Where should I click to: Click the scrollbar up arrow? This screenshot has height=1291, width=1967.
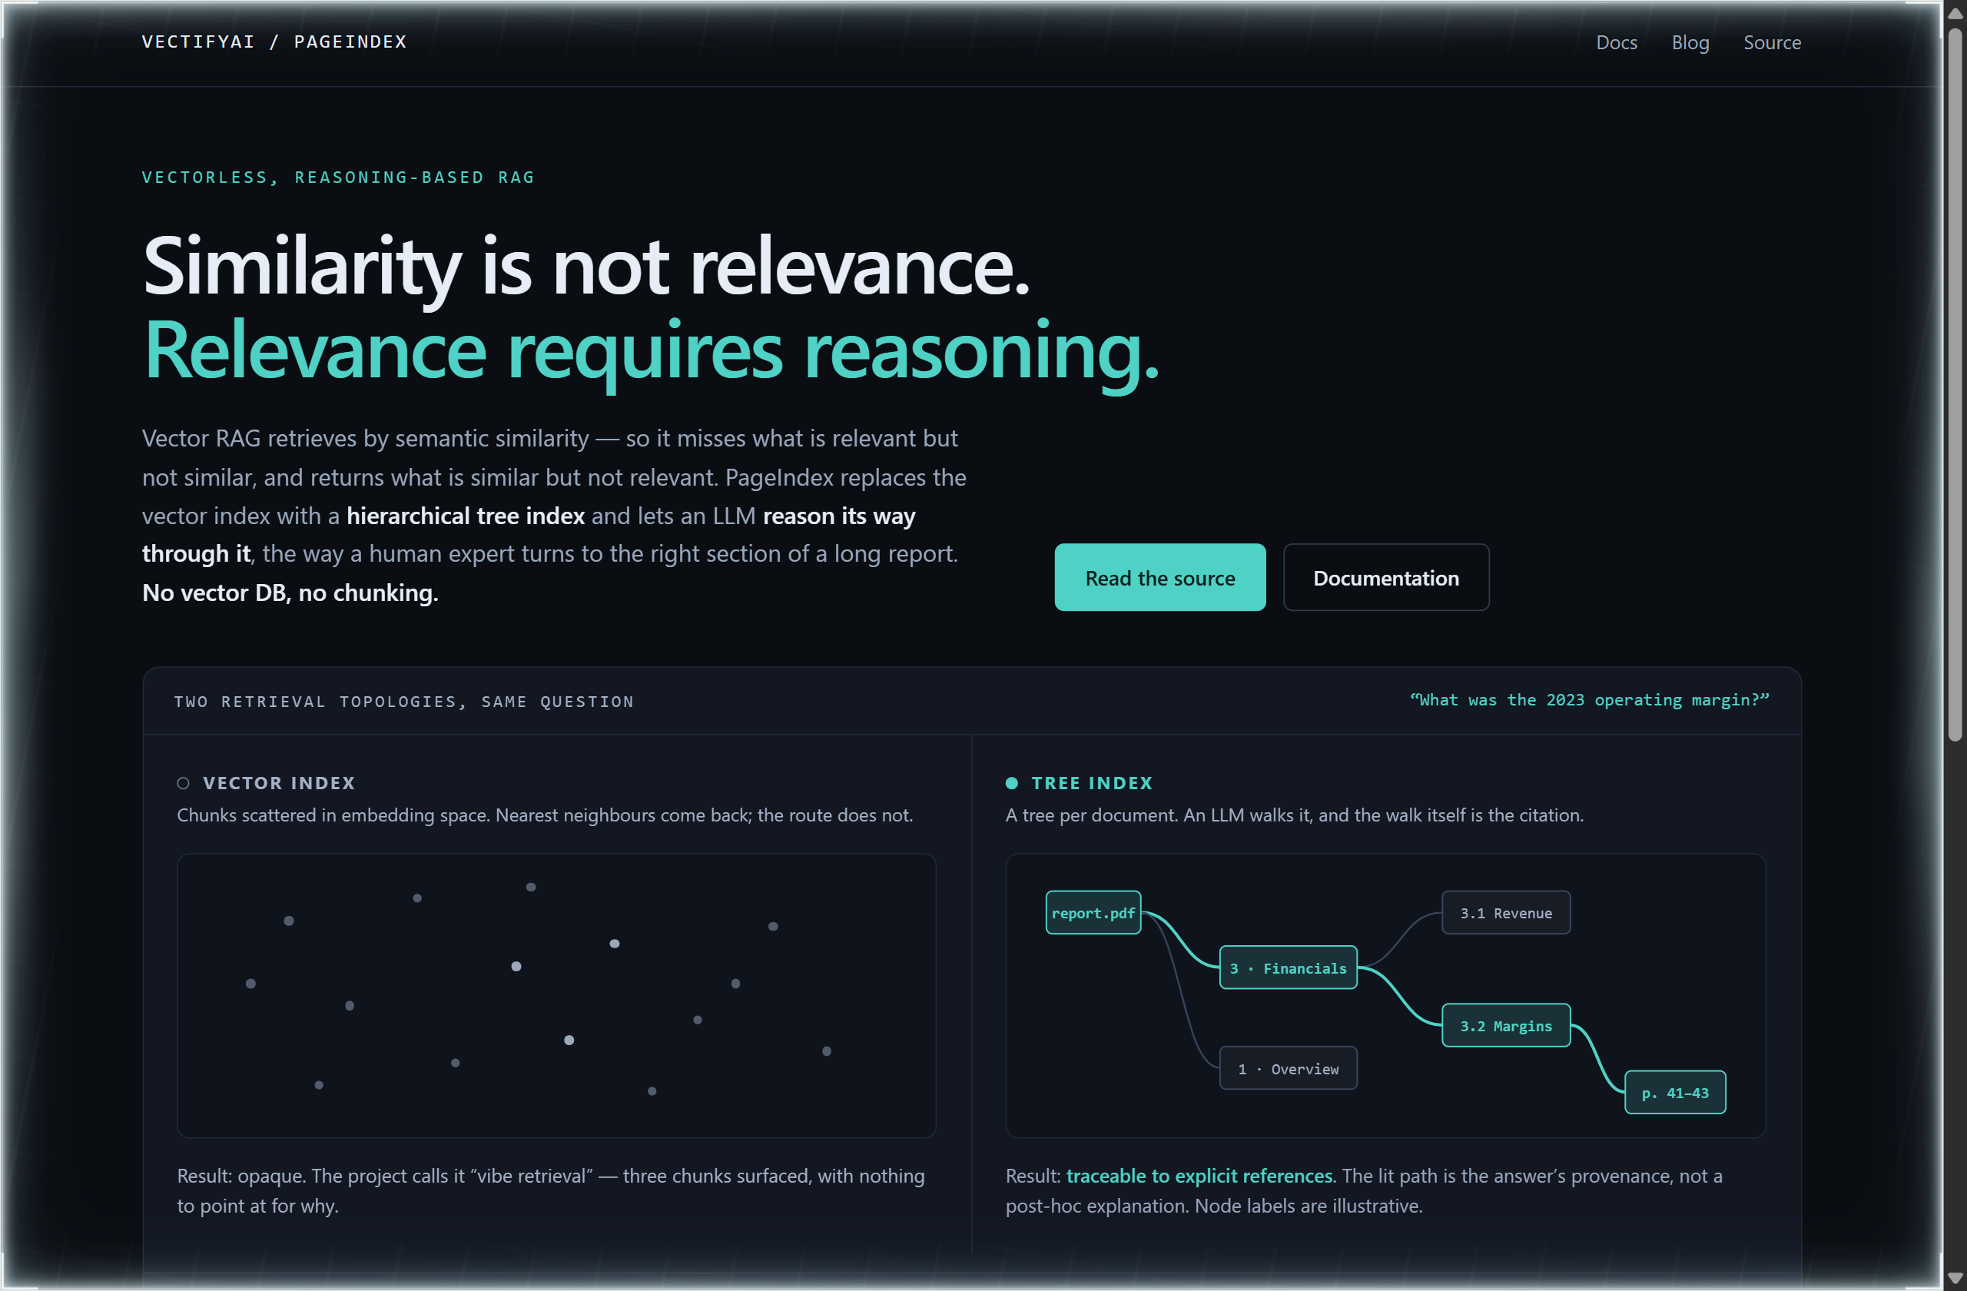click(1954, 12)
